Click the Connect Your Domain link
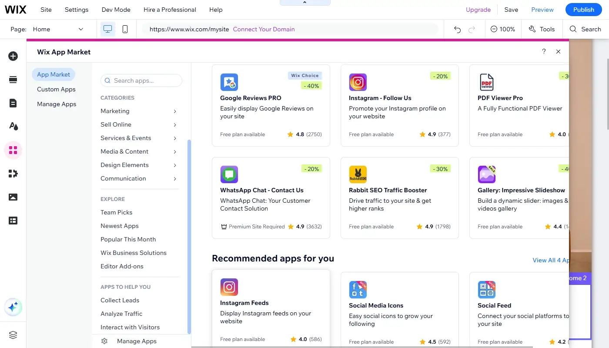Screen dimensions: 609x348 coord(264,29)
